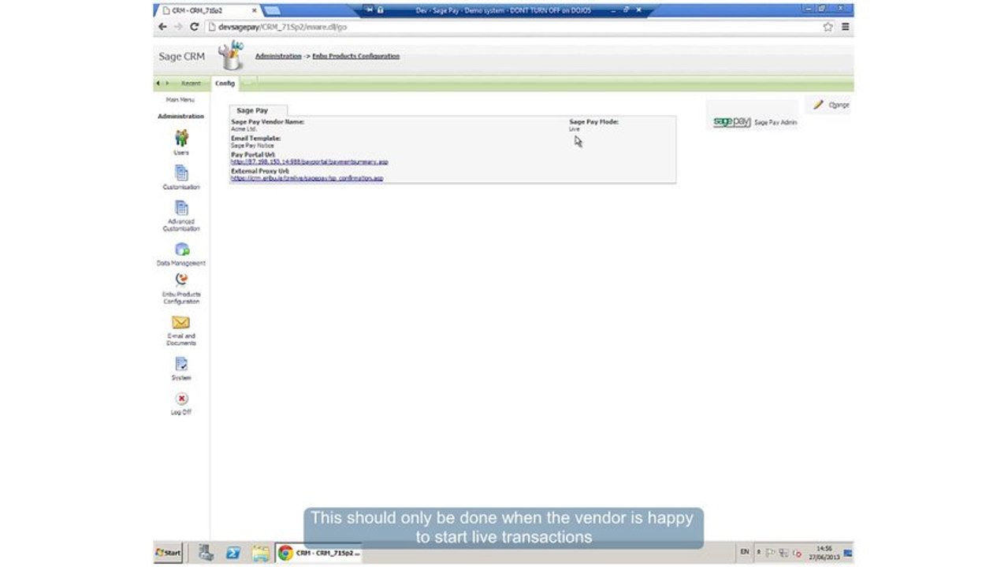Open the Recent dropdown tab
Screen dimensions: 1008x567
pos(191,83)
